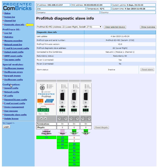Click the green power connectors on ProfiHub
The height and width of the screenshot is (167, 158).
pos(43,110)
